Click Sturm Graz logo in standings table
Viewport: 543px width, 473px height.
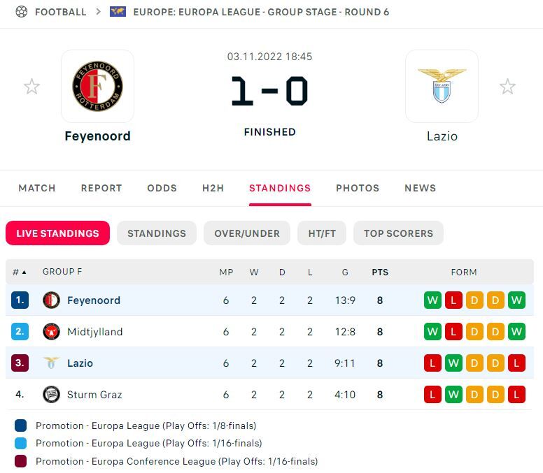51,394
